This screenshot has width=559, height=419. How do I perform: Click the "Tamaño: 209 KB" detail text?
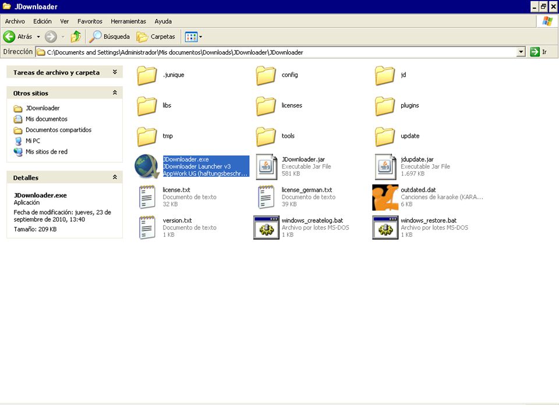(36, 229)
